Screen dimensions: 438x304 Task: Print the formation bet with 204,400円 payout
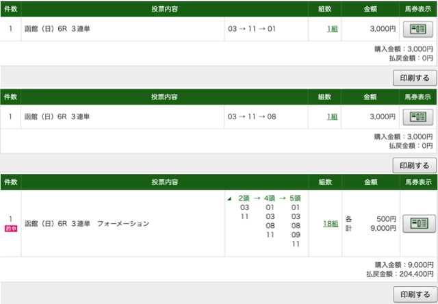[x=415, y=294]
